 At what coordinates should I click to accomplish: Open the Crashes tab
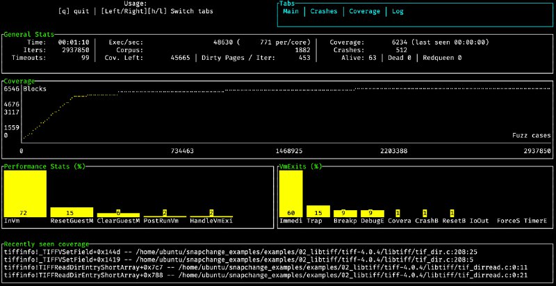[324, 11]
